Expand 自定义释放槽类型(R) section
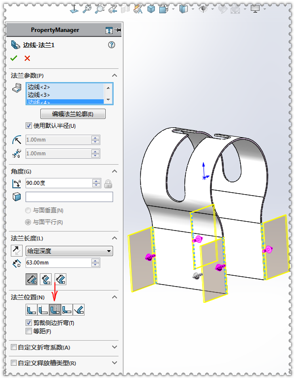This screenshot has height=379, width=295. (x=115, y=363)
